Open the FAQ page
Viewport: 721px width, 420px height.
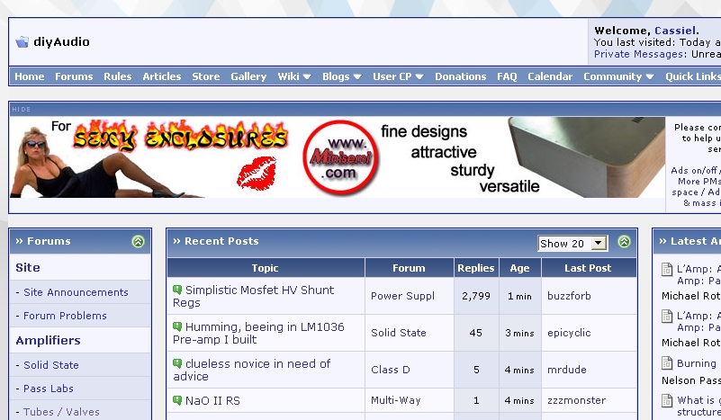click(507, 76)
